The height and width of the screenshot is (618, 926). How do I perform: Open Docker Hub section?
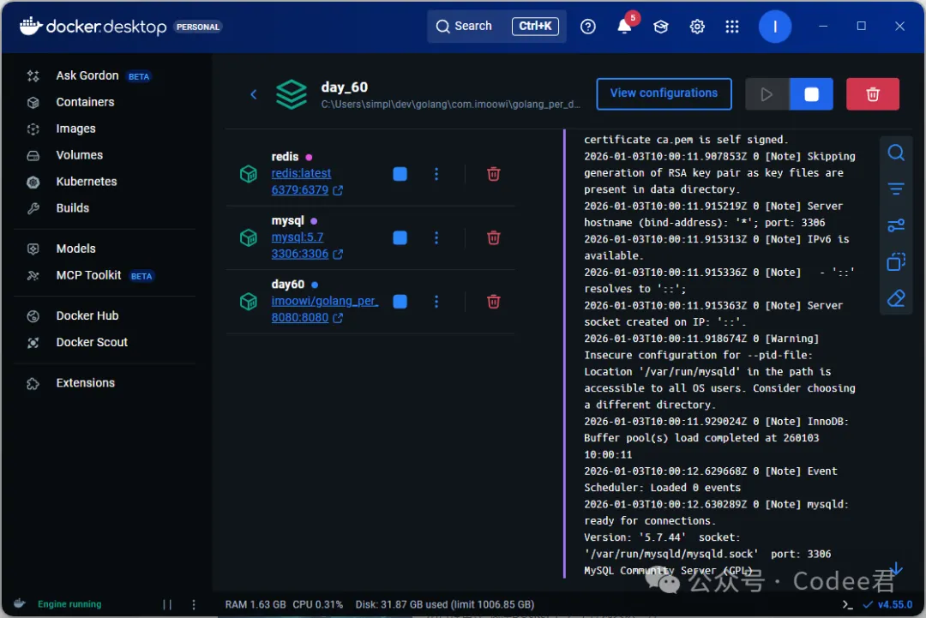[87, 315]
